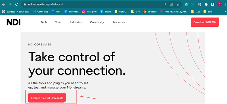Open the Squoosh bookmark
227x104 pixels.
tap(150, 12)
